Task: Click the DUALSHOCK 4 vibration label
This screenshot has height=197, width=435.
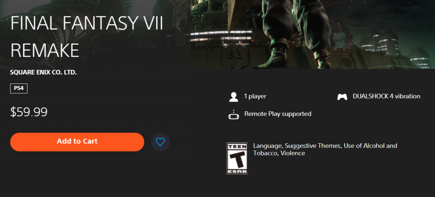Action: [386, 96]
